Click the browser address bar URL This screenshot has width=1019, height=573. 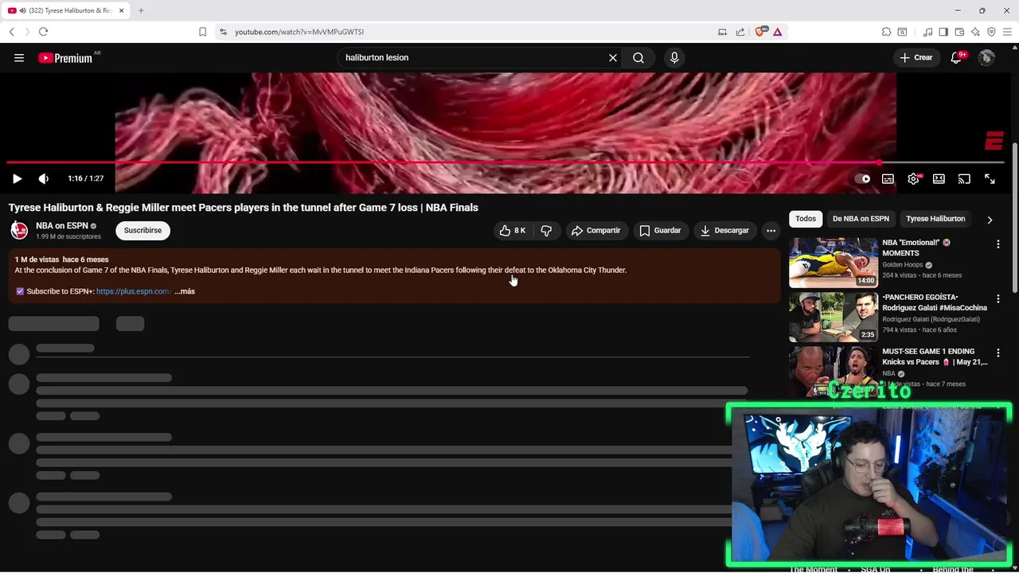[x=299, y=32]
